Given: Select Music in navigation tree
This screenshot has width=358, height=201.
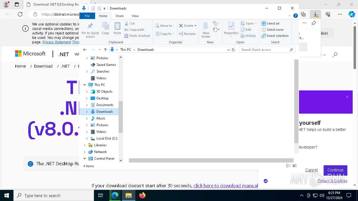Looking at the screenshot, I should click(x=101, y=118).
